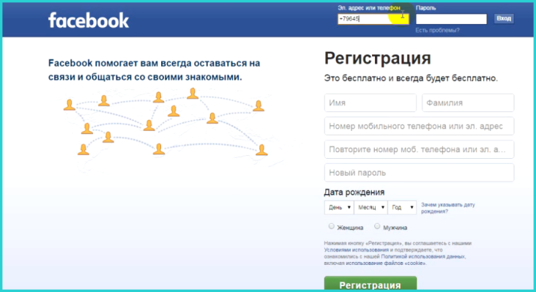Click the Дата рождения label
The image size is (536, 292).
pos(354,192)
